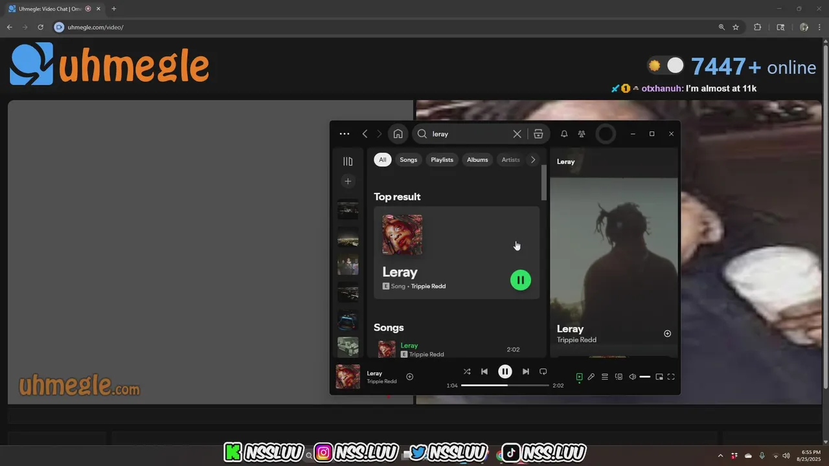This screenshot has height=466, width=829.
Task: Show hidden system tray icons
Action: pos(720,456)
